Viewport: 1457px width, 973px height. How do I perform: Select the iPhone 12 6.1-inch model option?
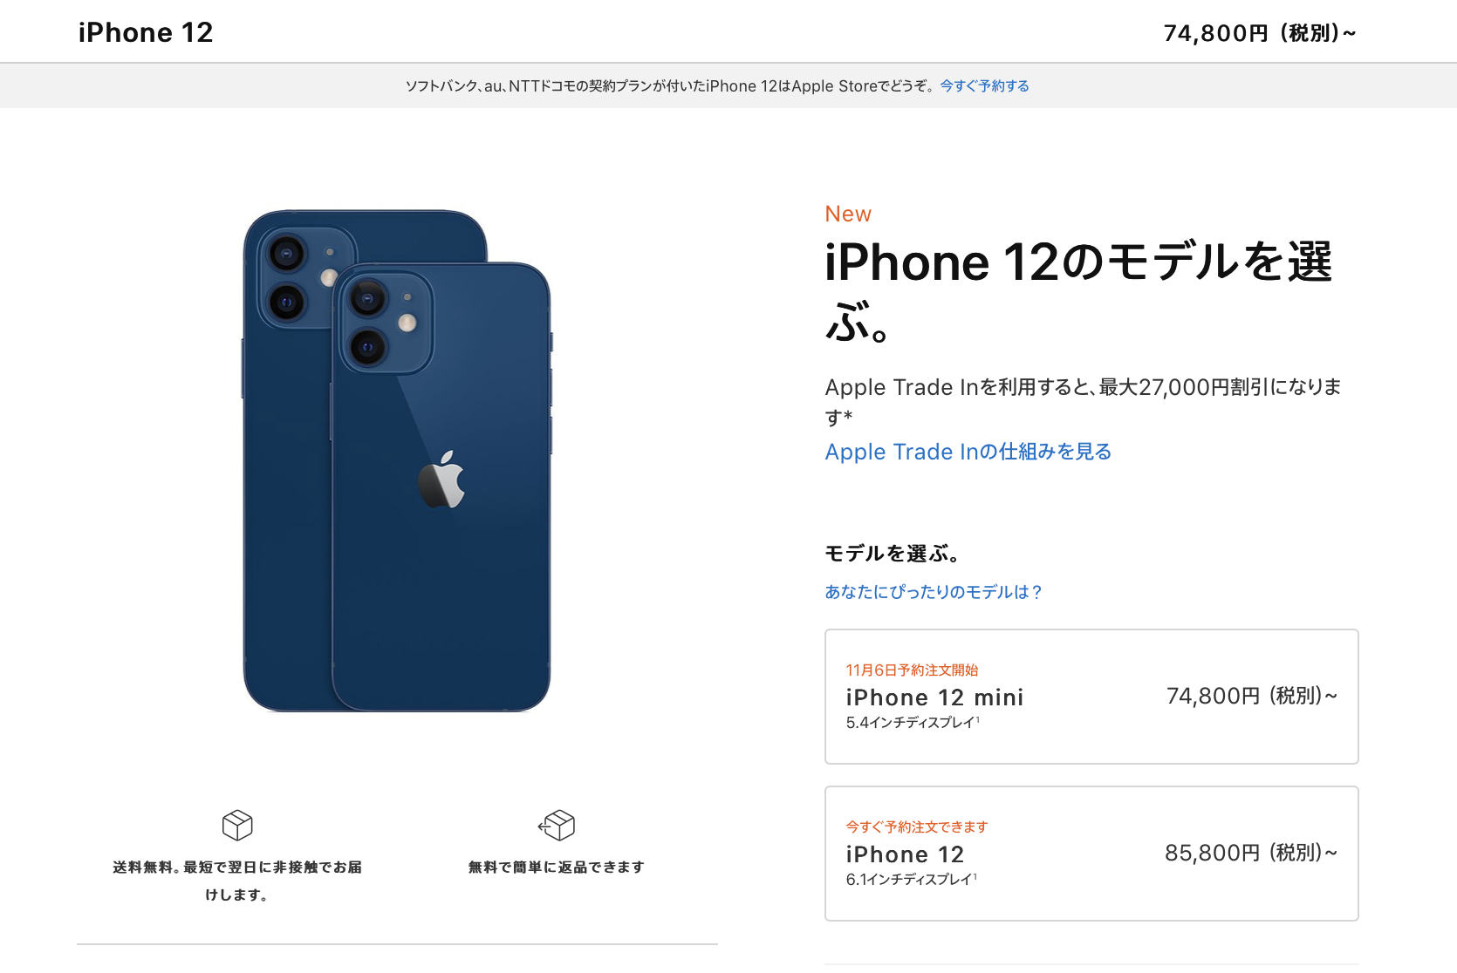point(1091,854)
